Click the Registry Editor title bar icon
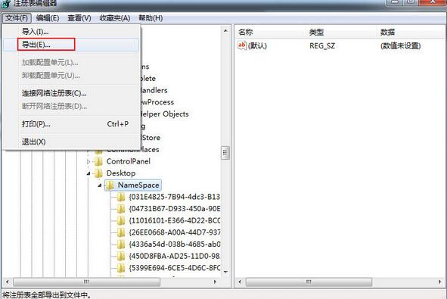447x299 pixels. point(6,4)
